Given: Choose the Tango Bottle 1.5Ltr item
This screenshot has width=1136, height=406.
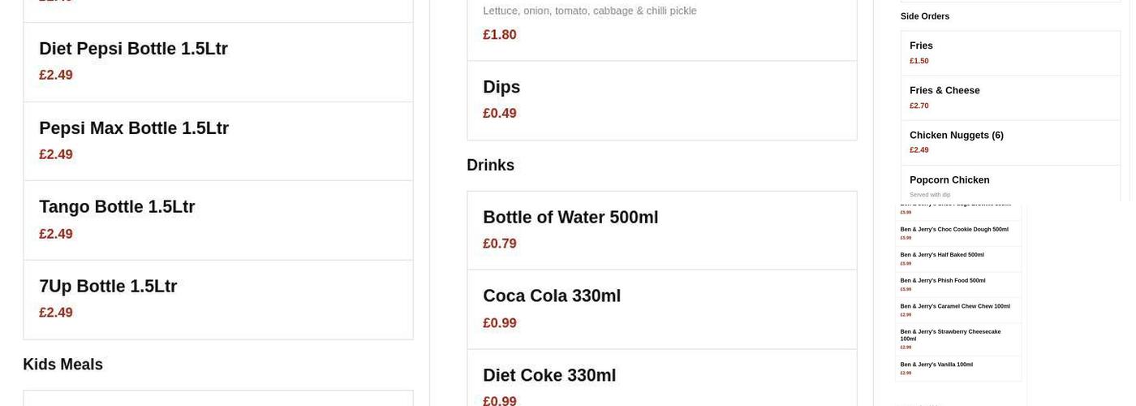Looking at the screenshot, I should click(x=217, y=220).
